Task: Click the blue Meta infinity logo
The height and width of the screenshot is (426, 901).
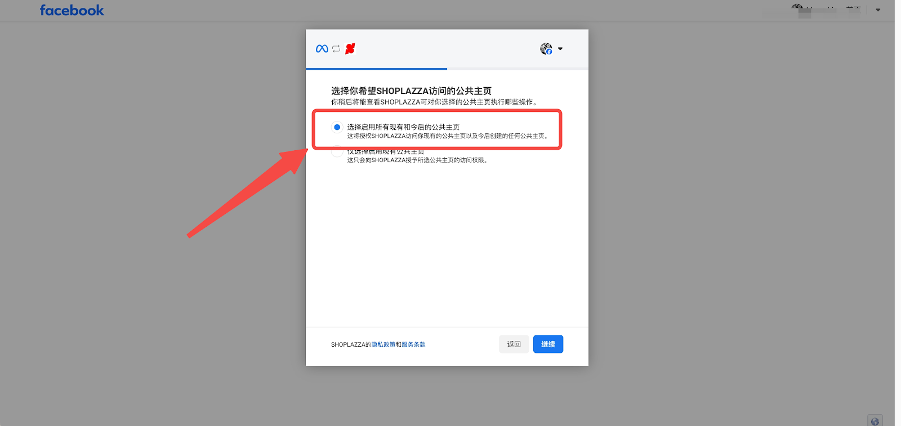Action: (x=322, y=49)
